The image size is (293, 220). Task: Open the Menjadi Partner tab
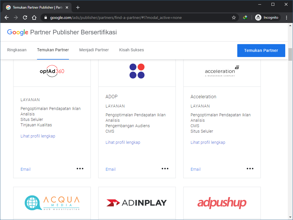tap(94, 50)
